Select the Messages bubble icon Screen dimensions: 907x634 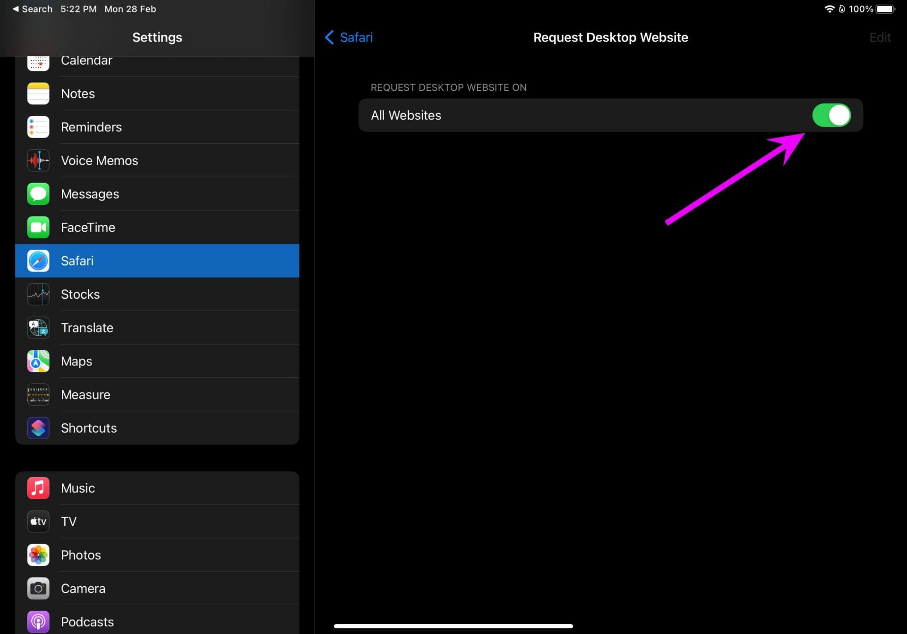[38, 194]
